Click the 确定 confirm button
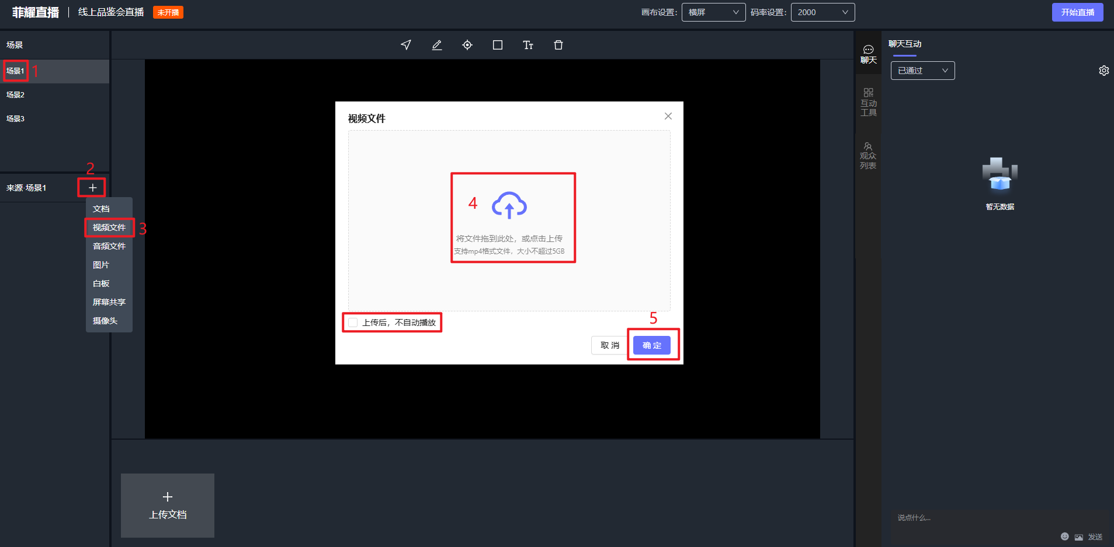This screenshot has width=1114, height=547. (x=652, y=345)
